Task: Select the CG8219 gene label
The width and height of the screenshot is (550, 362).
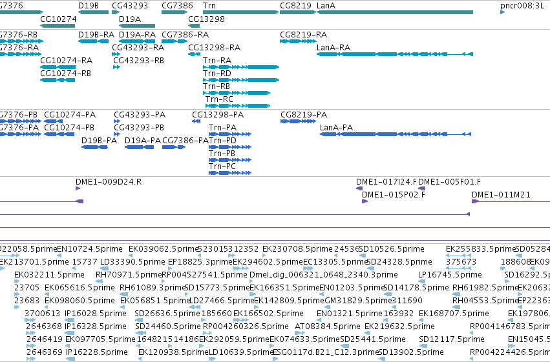Action: pyautogui.click(x=296, y=6)
